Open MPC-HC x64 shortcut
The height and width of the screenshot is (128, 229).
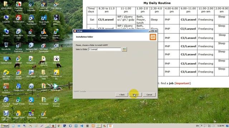[56, 46]
